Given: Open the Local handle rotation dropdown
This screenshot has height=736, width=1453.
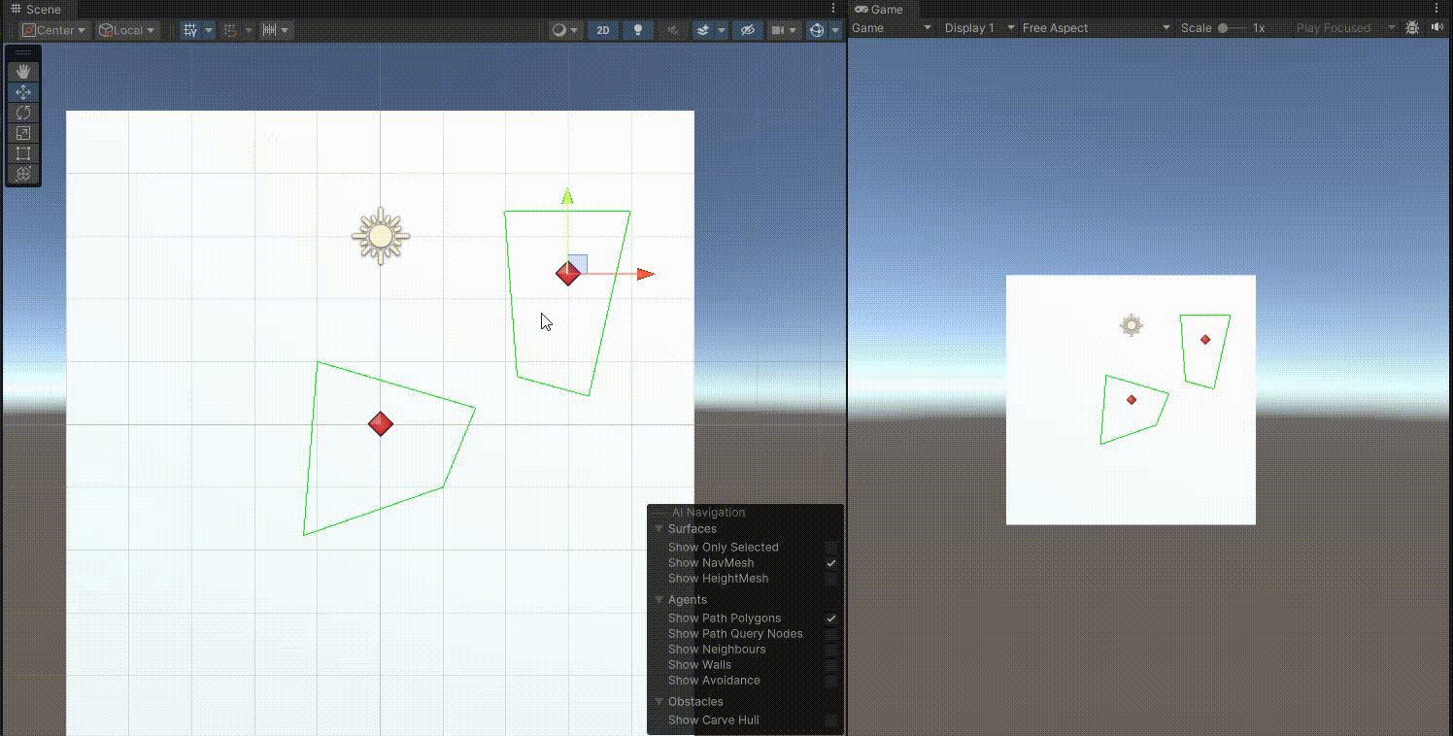Looking at the screenshot, I should tap(126, 30).
